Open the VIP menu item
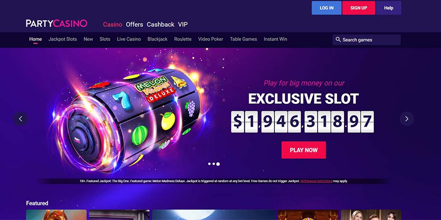This screenshot has height=220, width=441. coord(183,24)
